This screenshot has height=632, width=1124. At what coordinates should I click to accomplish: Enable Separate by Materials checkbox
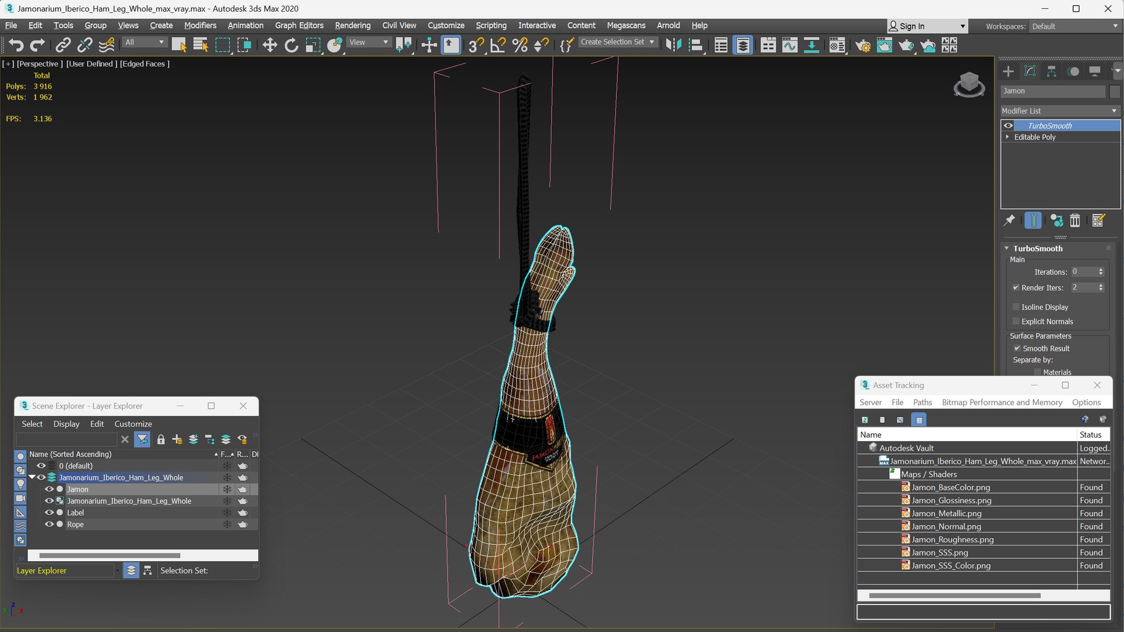(x=1037, y=372)
